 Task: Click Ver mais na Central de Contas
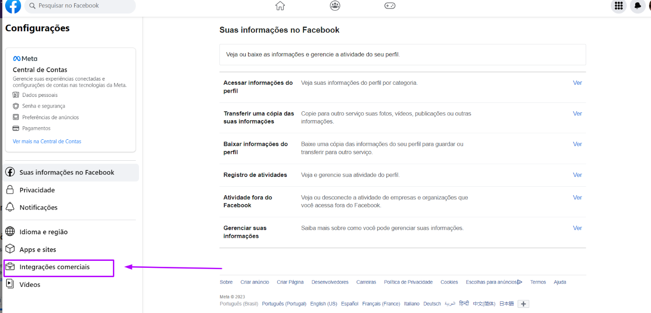click(47, 141)
